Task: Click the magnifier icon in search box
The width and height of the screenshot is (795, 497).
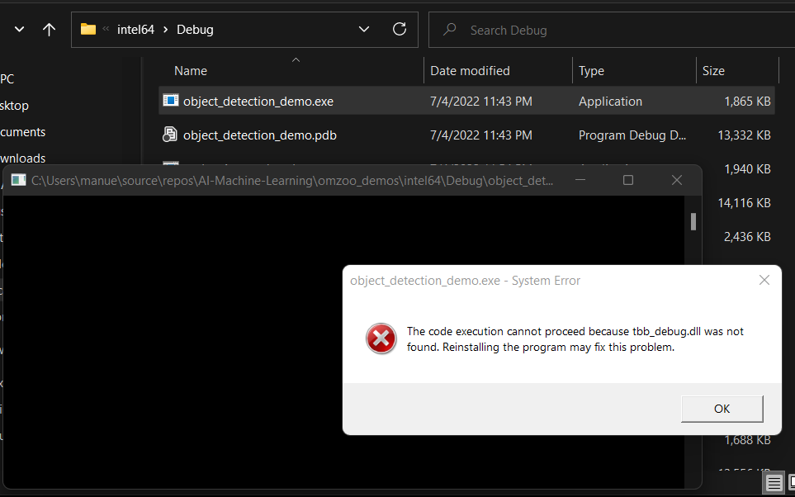Action: 450,30
